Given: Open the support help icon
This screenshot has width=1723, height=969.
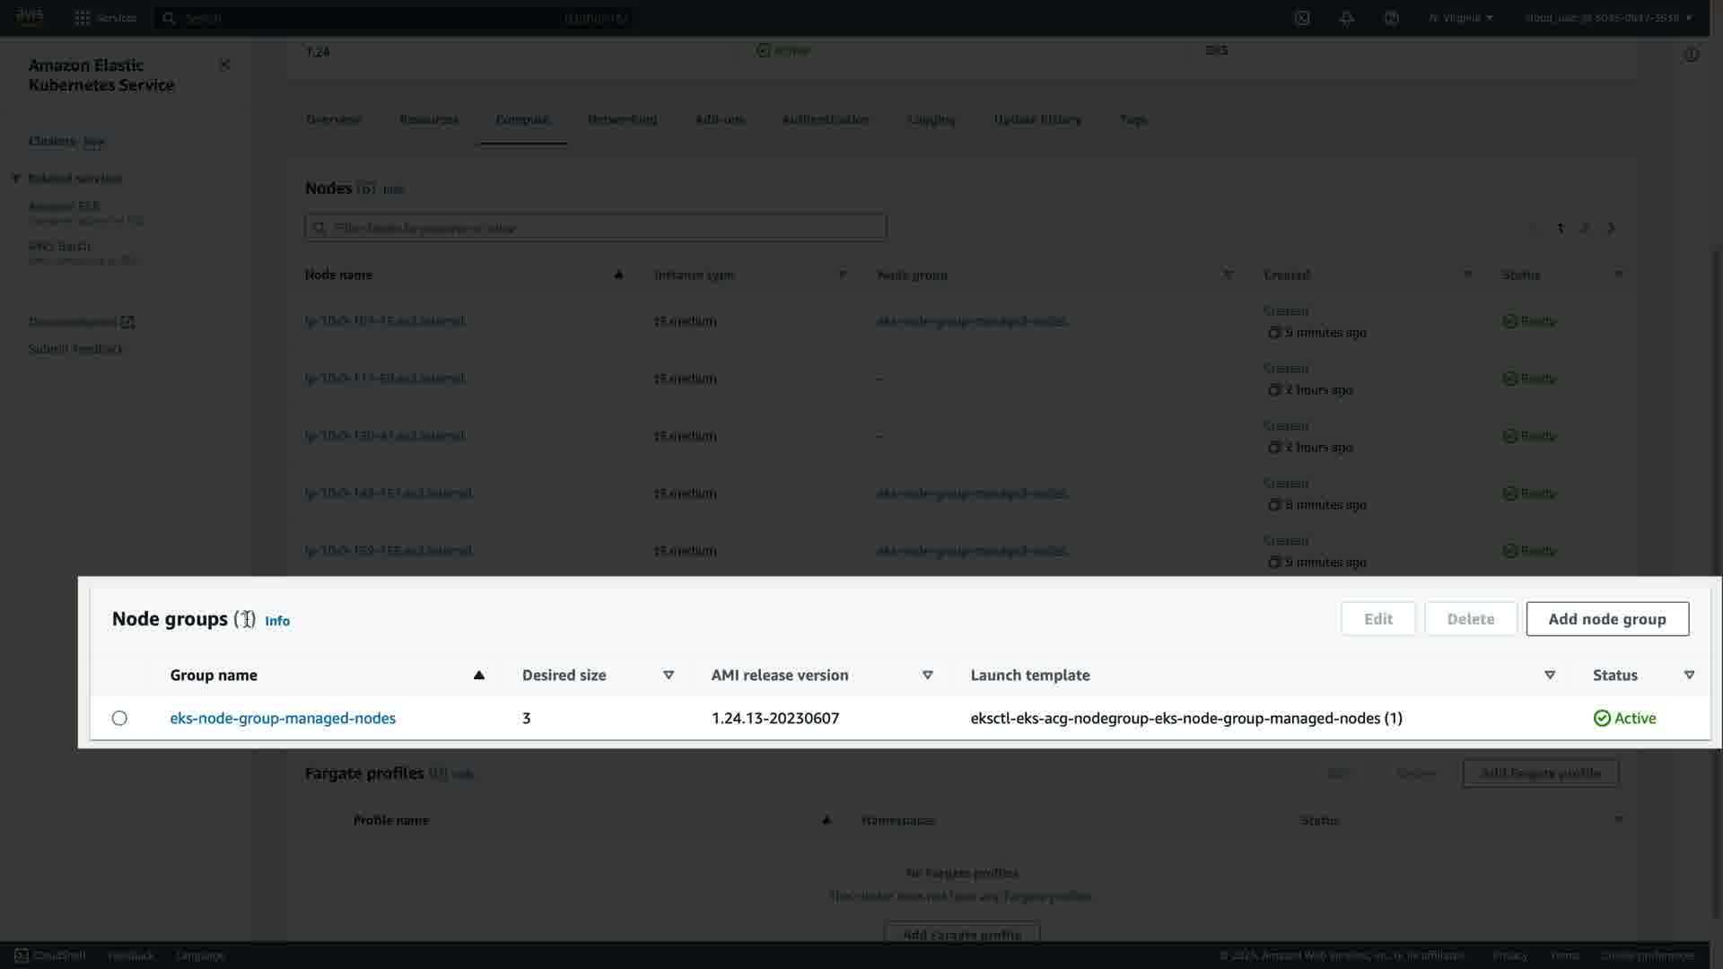Looking at the screenshot, I should click(1391, 18).
